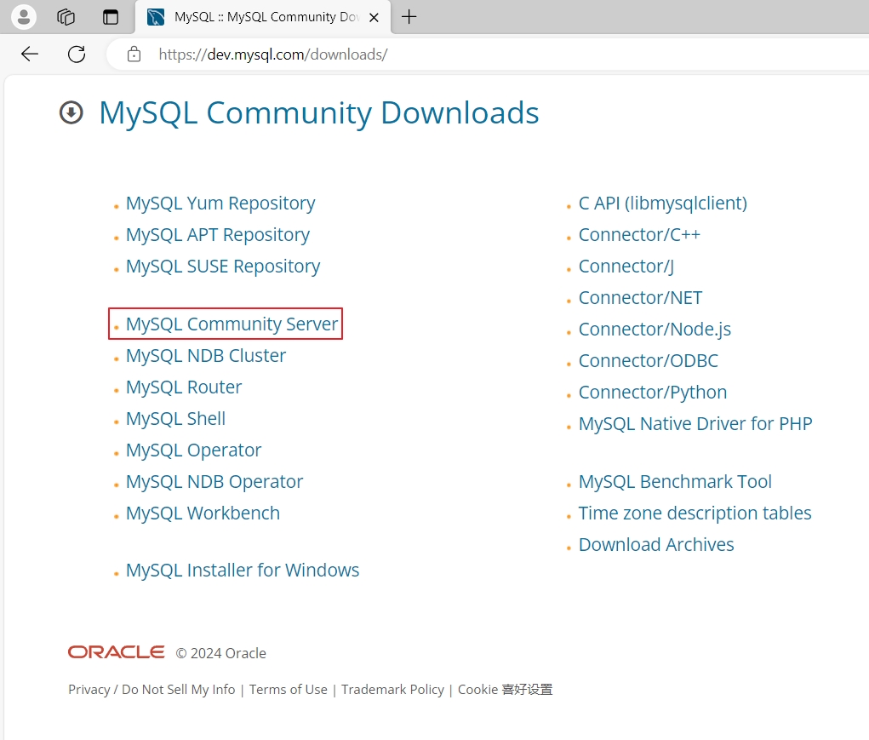Go back to the previous page
Viewport: 869px width, 740px height.
tap(30, 54)
